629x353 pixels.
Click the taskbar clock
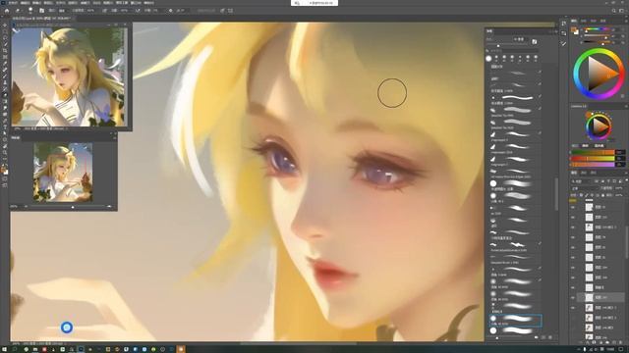point(610,349)
